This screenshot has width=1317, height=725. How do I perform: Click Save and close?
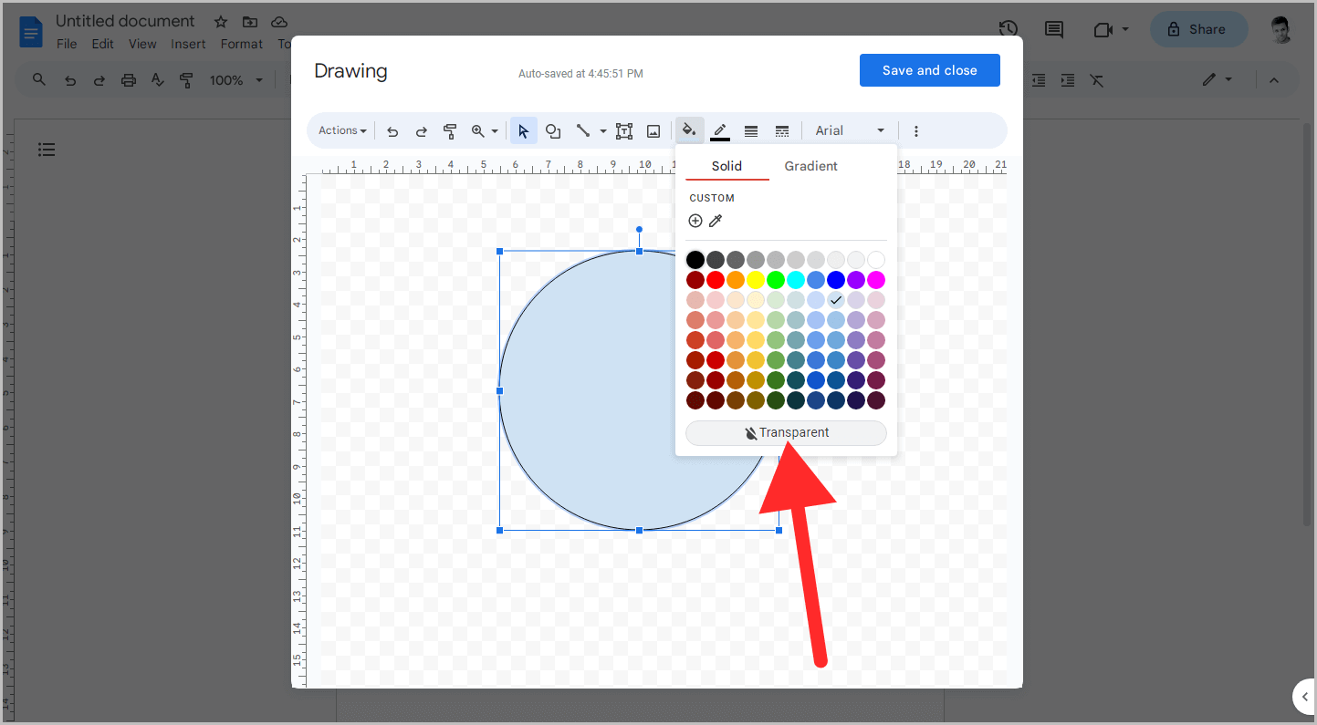(929, 70)
